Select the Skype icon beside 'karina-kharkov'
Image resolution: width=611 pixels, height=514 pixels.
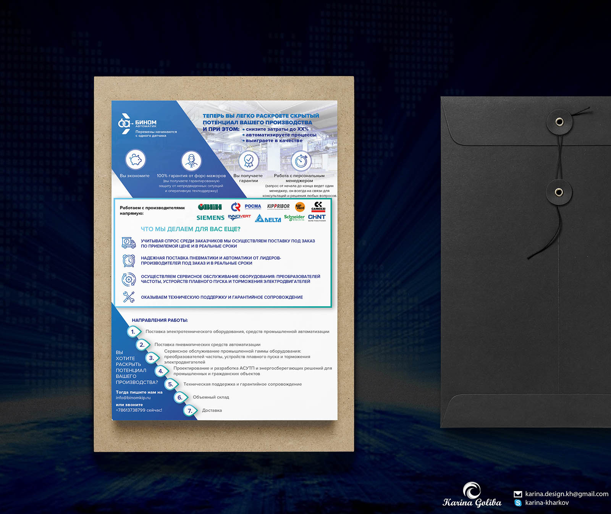click(x=518, y=503)
